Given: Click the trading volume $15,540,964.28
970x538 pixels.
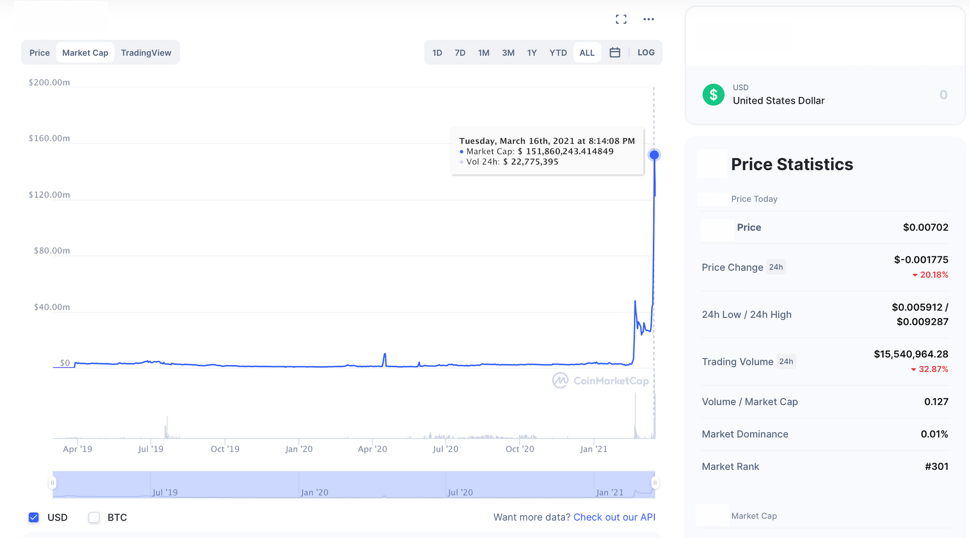Looking at the screenshot, I should tap(911, 354).
